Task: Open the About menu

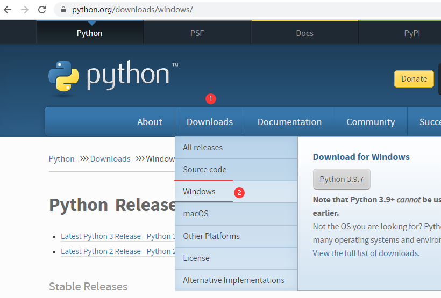Action: click(150, 122)
